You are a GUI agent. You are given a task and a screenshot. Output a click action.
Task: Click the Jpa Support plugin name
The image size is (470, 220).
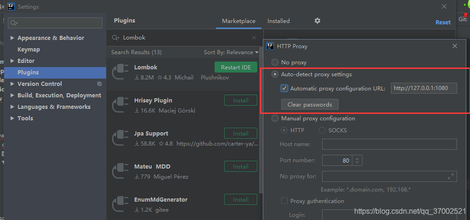[151, 133]
